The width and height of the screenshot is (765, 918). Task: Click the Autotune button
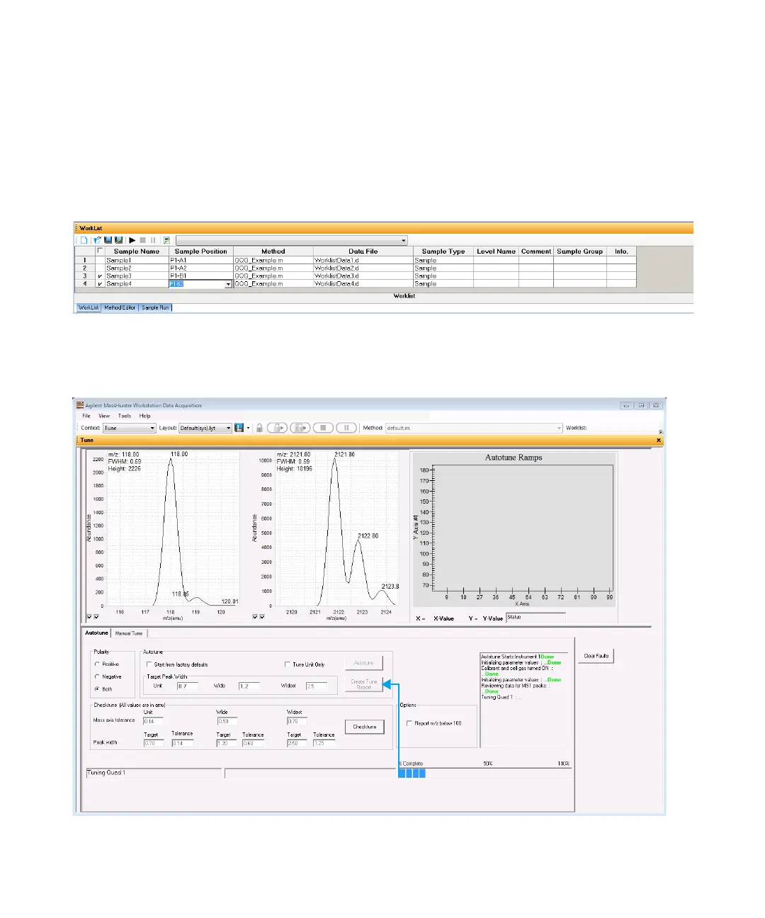pyautogui.click(x=364, y=663)
